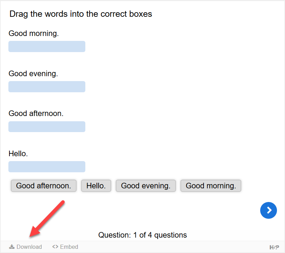Click the 'Question: 1 of 4 questions' counter
The width and height of the screenshot is (285, 253).
click(x=142, y=235)
